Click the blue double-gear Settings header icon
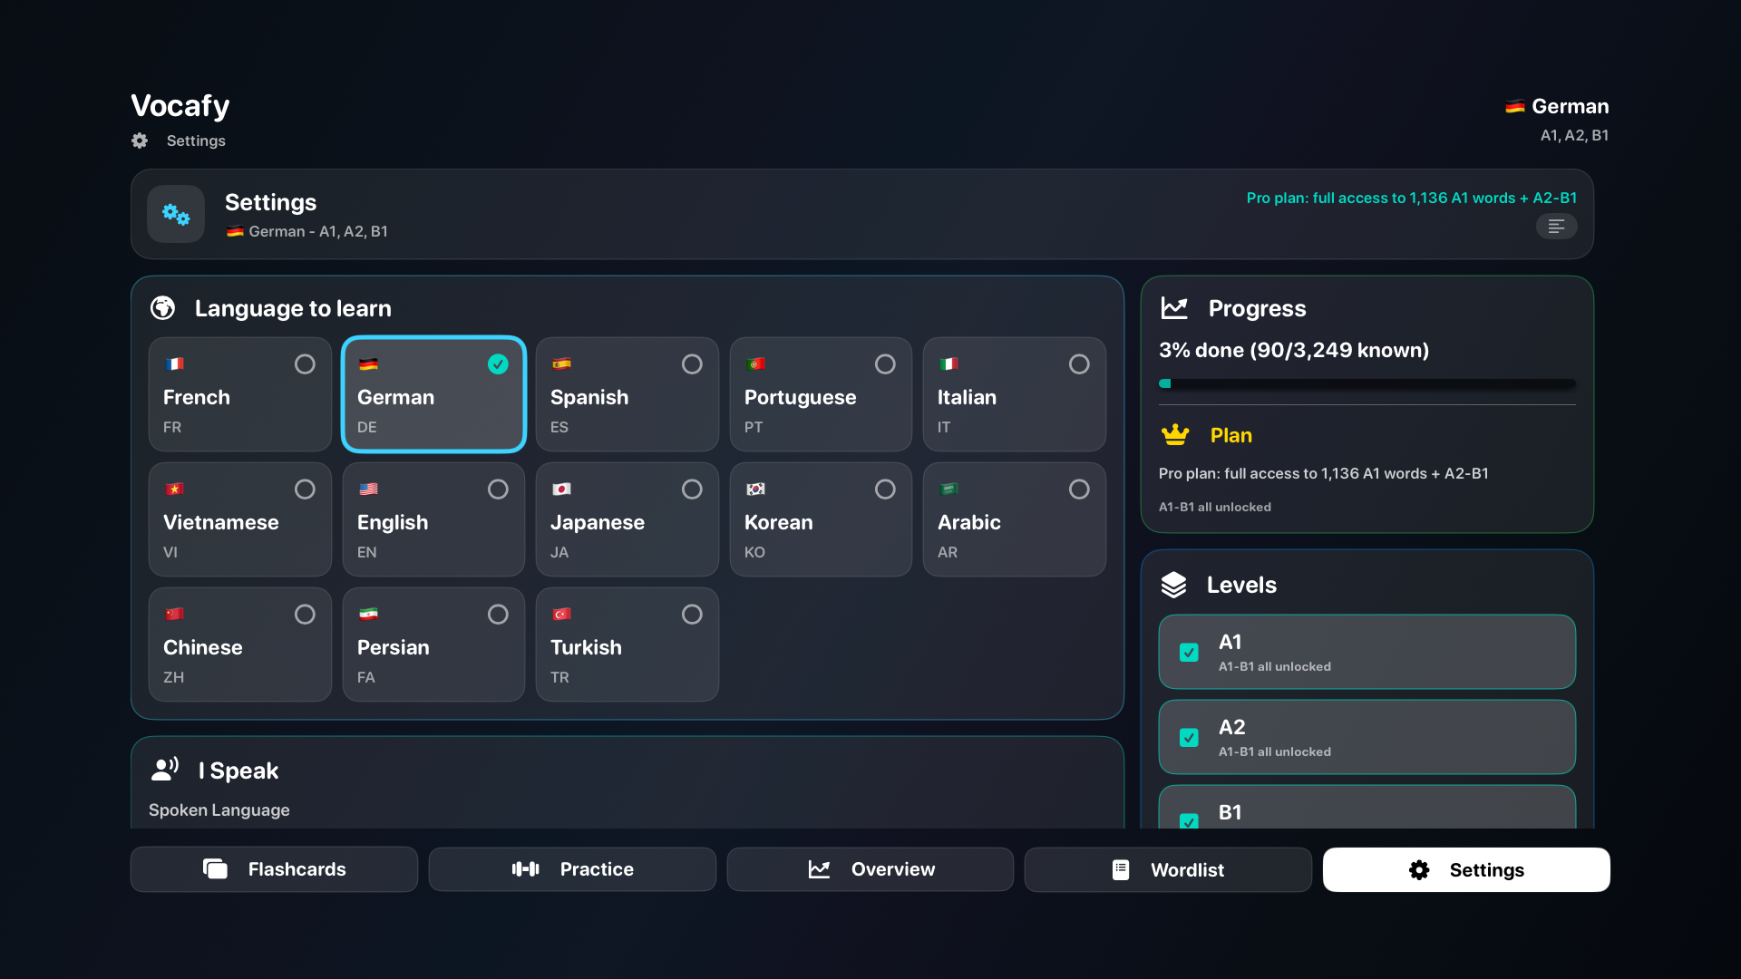Viewport: 1741px width, 979px height. [x=176, y=214]
